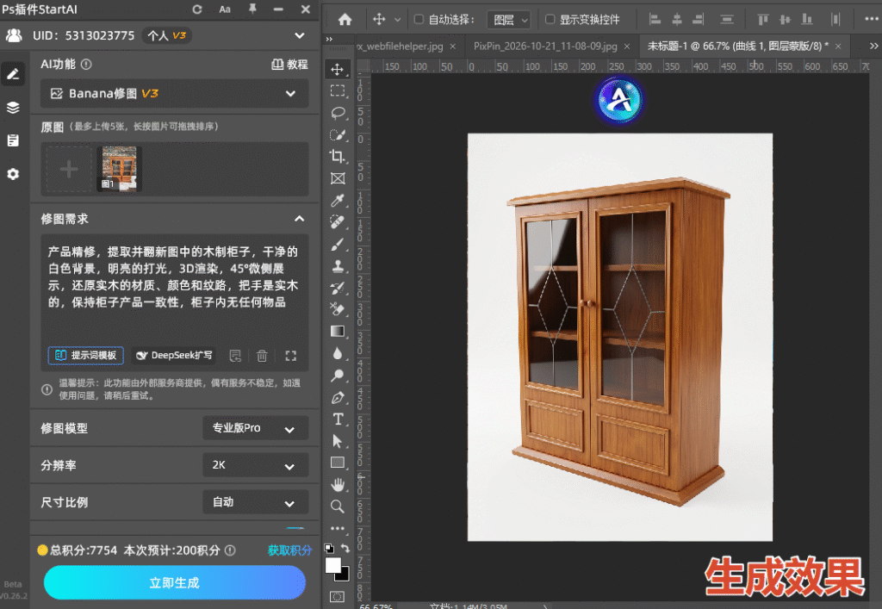Show overflow document tabs double arrow
882x609 pixels.
pyautogui.click(x=873, y=47)
